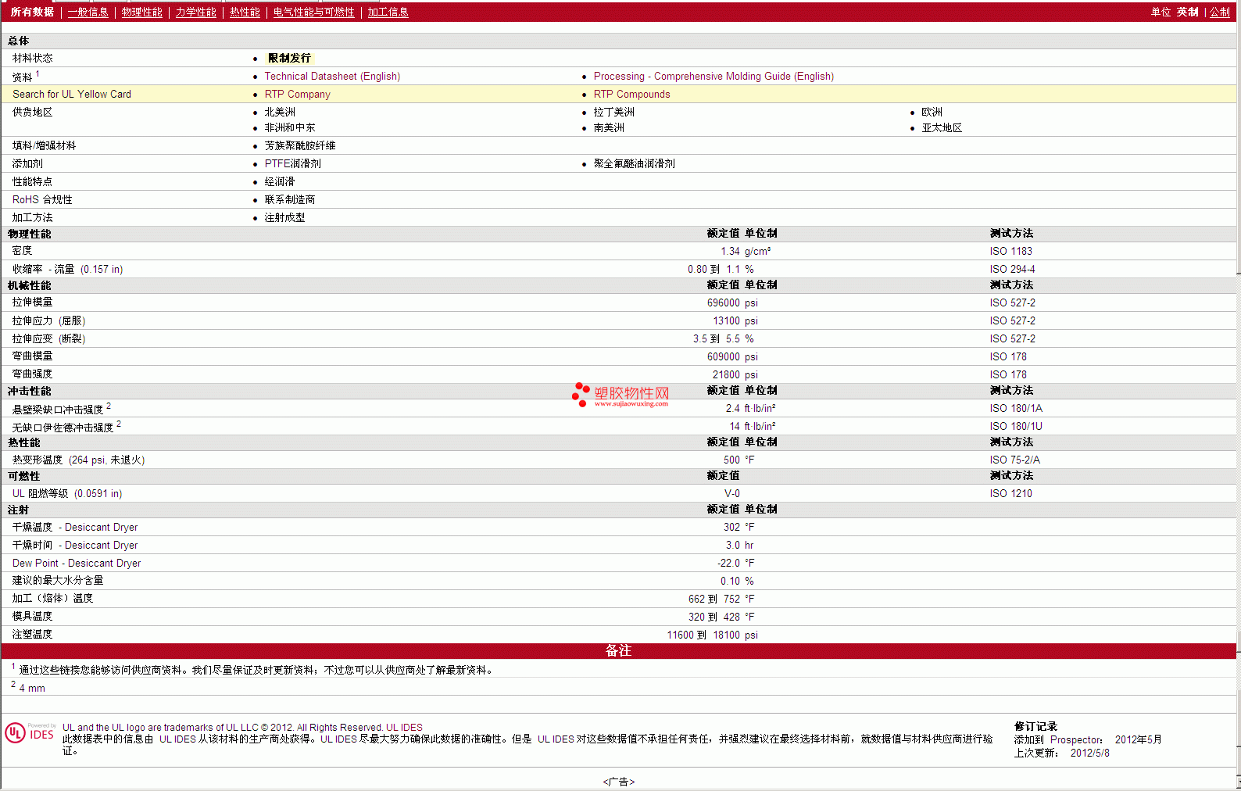The height and width of the screenshot is (791, 1241).
Task: Click the 物理性能 section header
Action: tap(29, 234)
